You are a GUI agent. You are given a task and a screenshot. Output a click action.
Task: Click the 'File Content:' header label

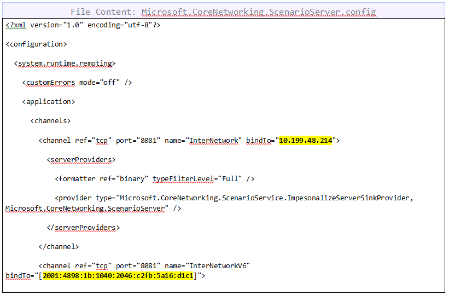103,11
